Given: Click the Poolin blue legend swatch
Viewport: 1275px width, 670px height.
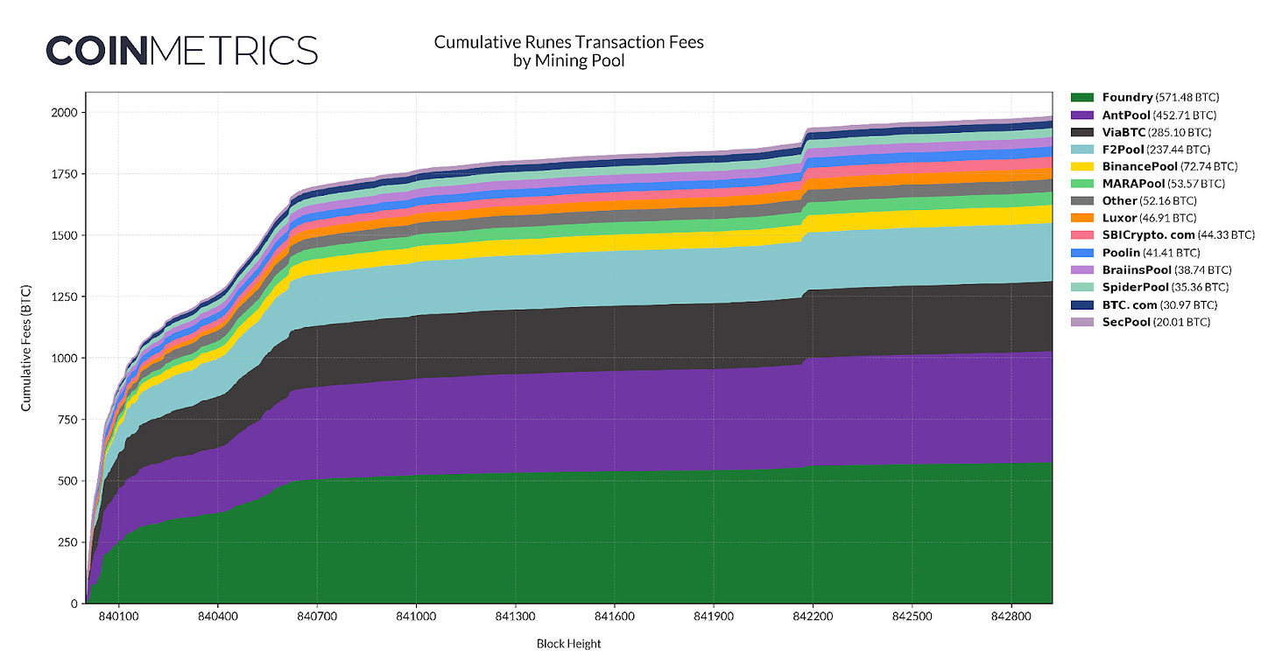Looking at the screenshot, I should 1081,253.
